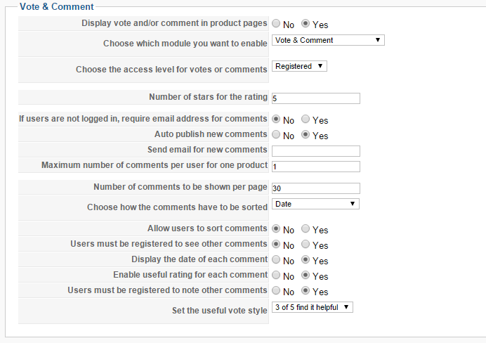486x343 pixels.
Task: Select Yes for display vote in product pages
Action: (306, 24)
